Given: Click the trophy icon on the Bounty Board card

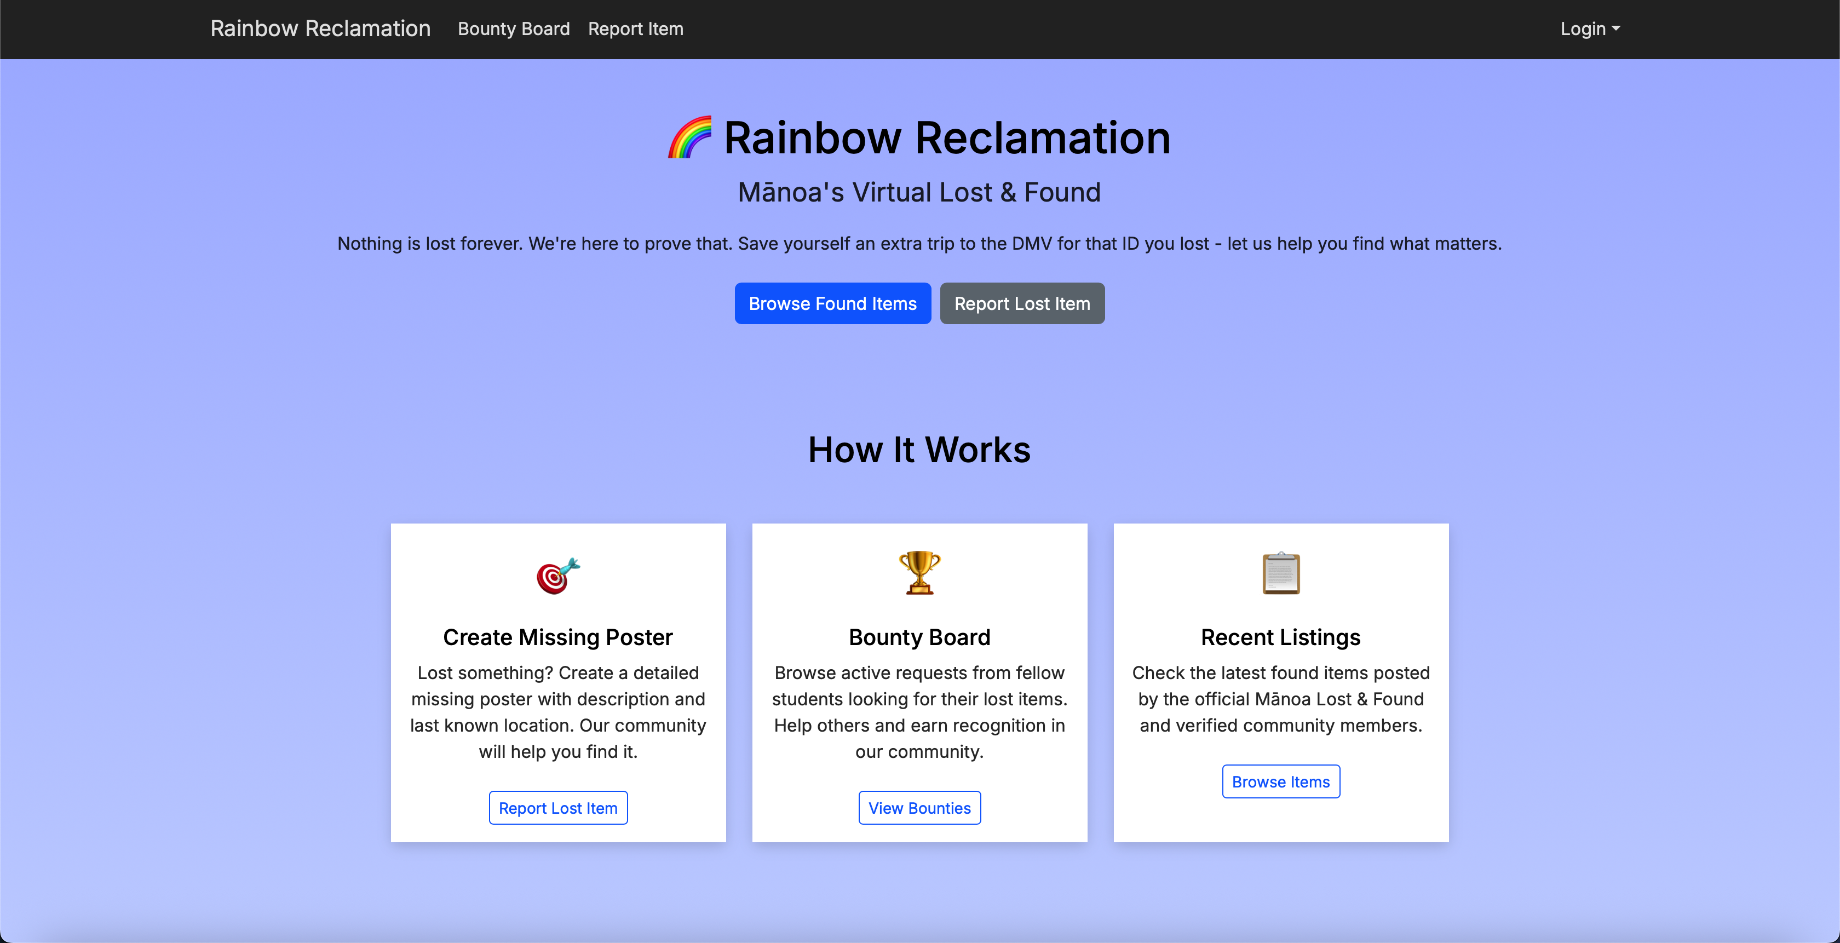Looking at the screenshot, I should coord(919,573).
